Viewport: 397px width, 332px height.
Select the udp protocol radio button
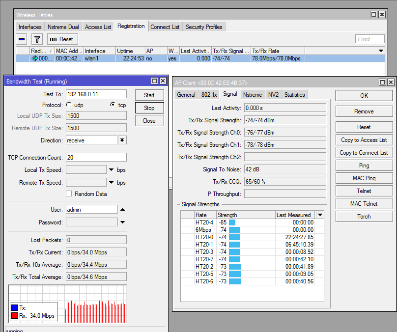click(x=68, y=105)
